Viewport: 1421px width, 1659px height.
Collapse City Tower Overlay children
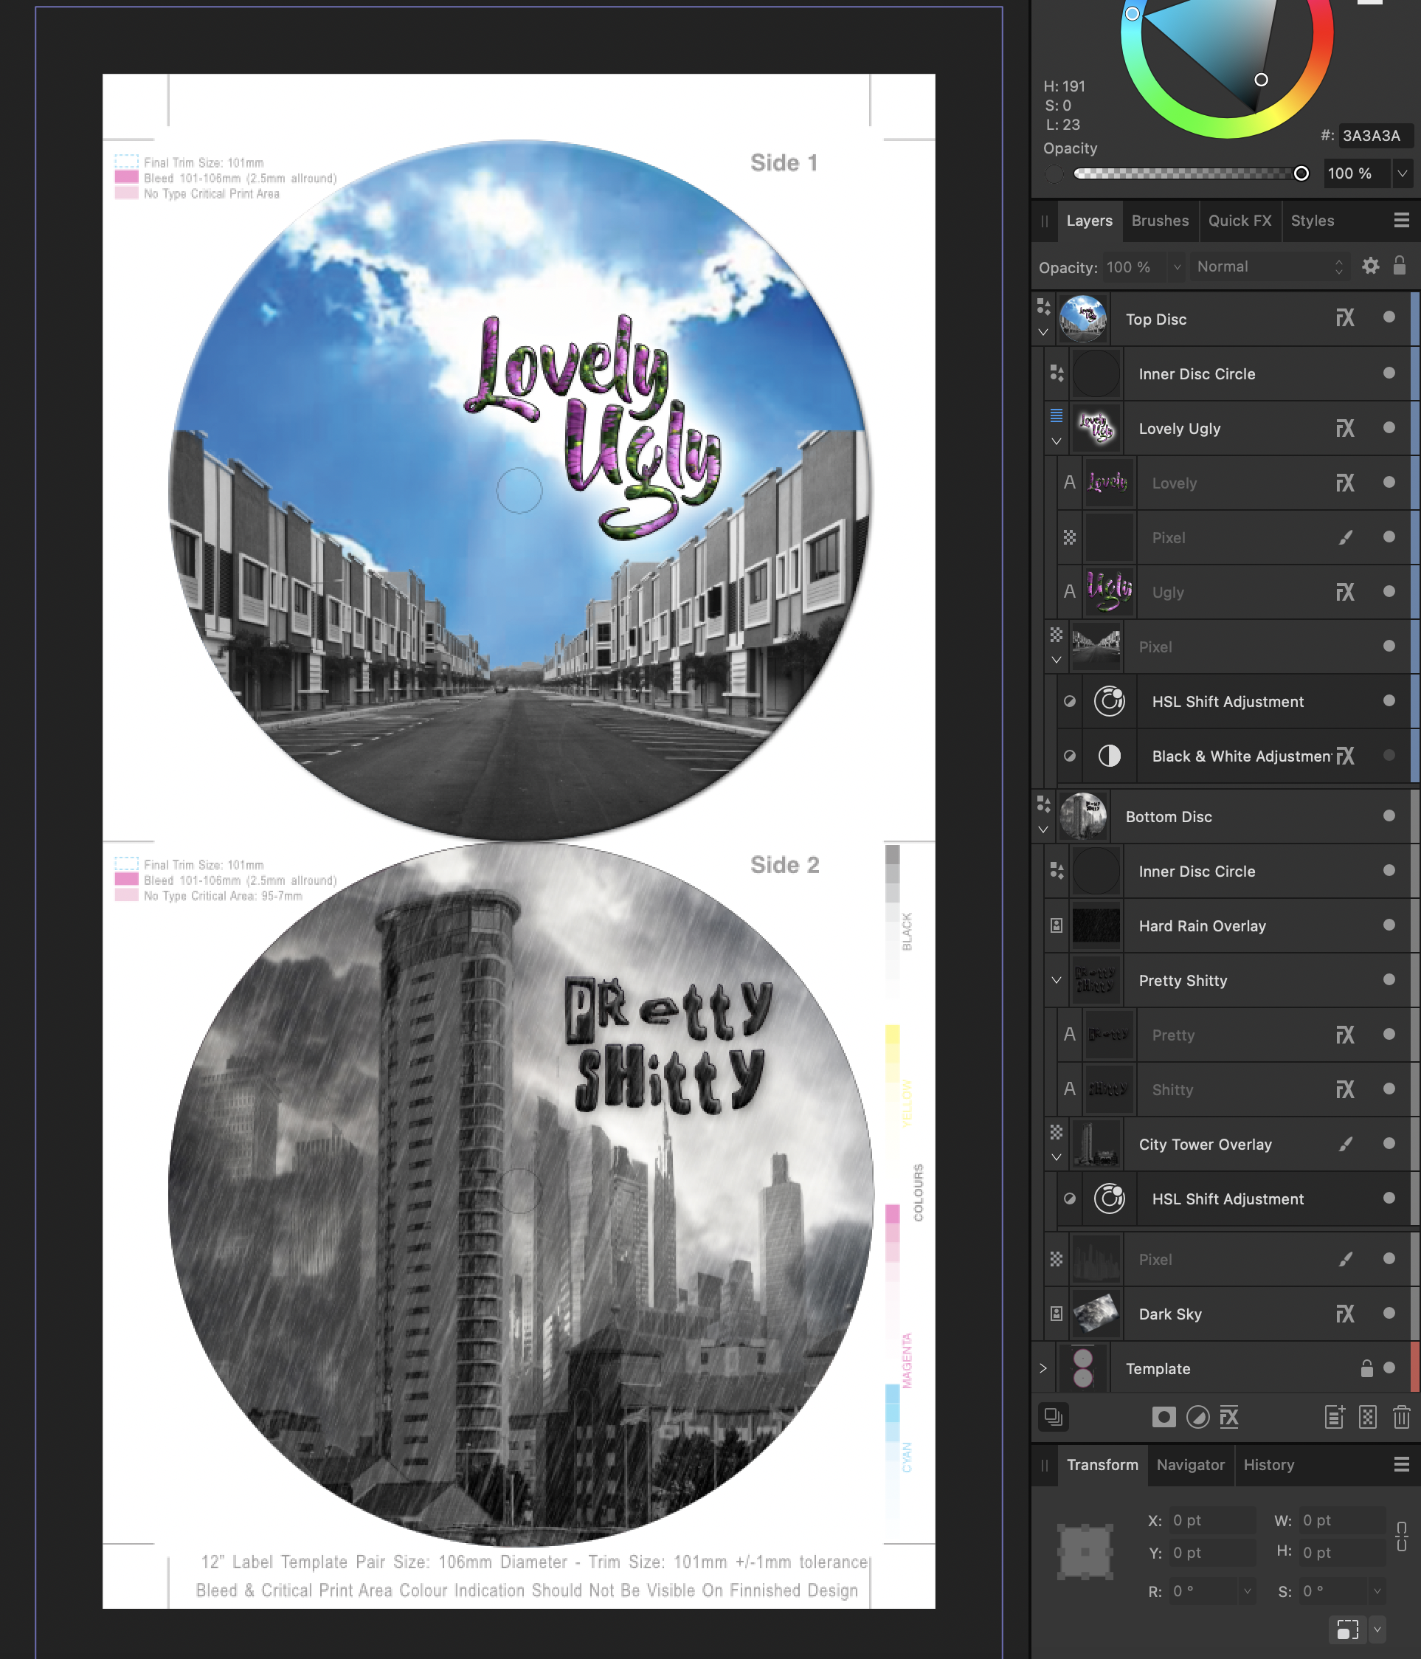click(1057, 1158)
